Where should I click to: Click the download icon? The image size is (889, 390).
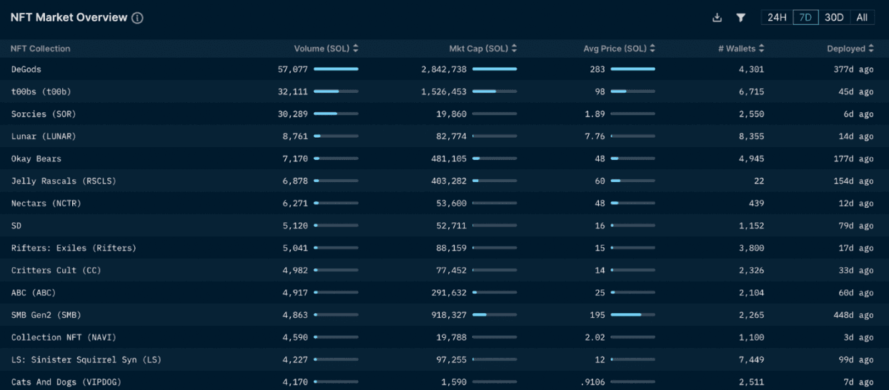point(717,18)
